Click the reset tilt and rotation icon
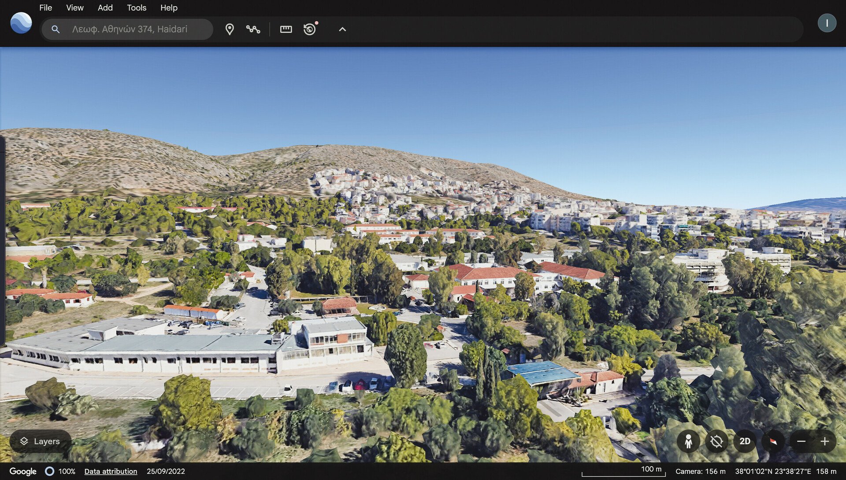846x480 pixels. tap(716, 441)
